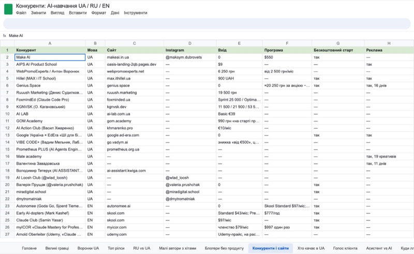Select the Конкуренти і сайти sheet tab
This screenshot has height=254, width=414.
pyautogui.click(x=270, y=248)
